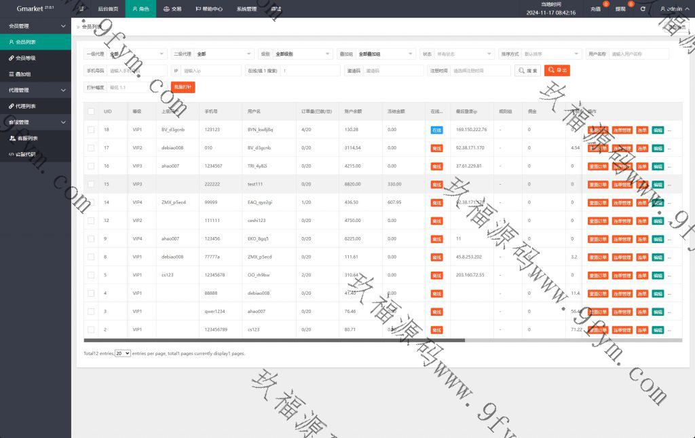The height and width of the screenshot is (438, 695).
Task: Open the 充值 recharge notification
Action: pyautogui.click(x=595, y=10)
